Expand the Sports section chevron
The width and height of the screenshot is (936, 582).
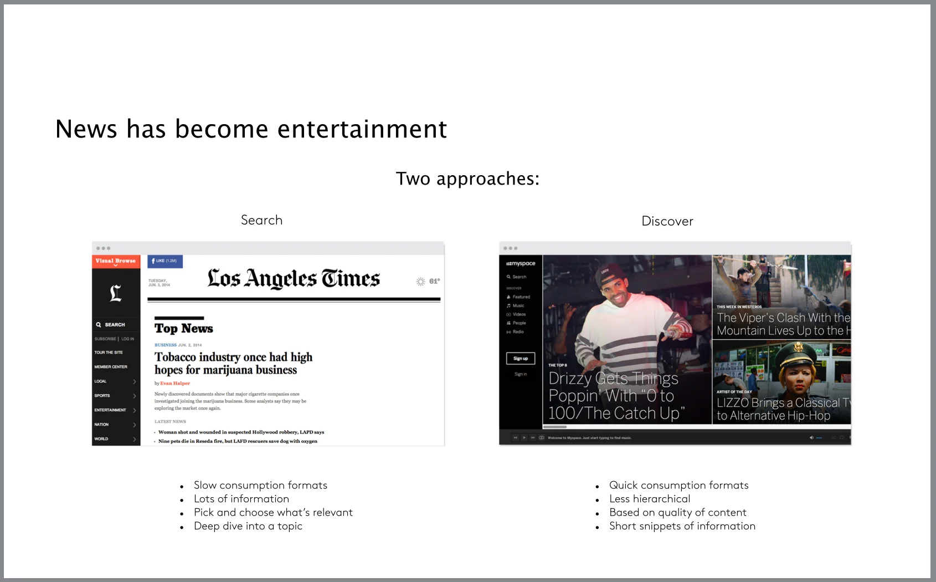coord(135,396)
